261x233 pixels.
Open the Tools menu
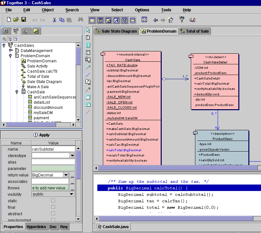[x=166, y=10]
